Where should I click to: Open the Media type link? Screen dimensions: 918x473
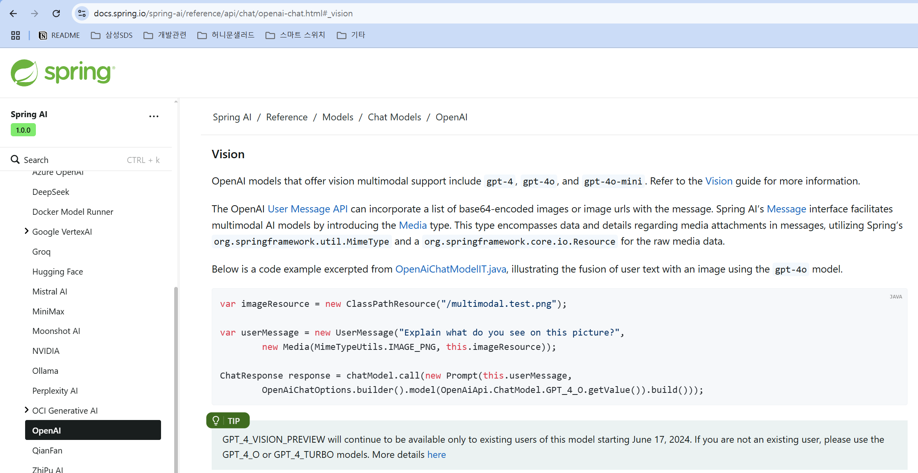click(x=413, y=225)
